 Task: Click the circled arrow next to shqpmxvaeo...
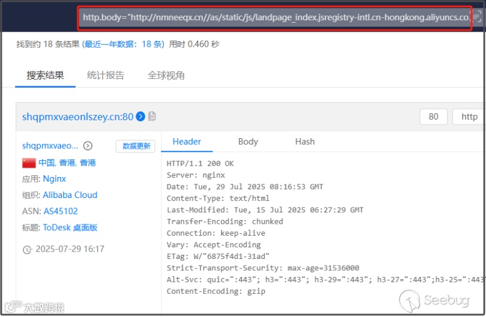[x=88, y=145]
